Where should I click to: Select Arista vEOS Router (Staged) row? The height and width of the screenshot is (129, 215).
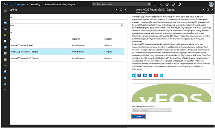[x=67, y=45]
